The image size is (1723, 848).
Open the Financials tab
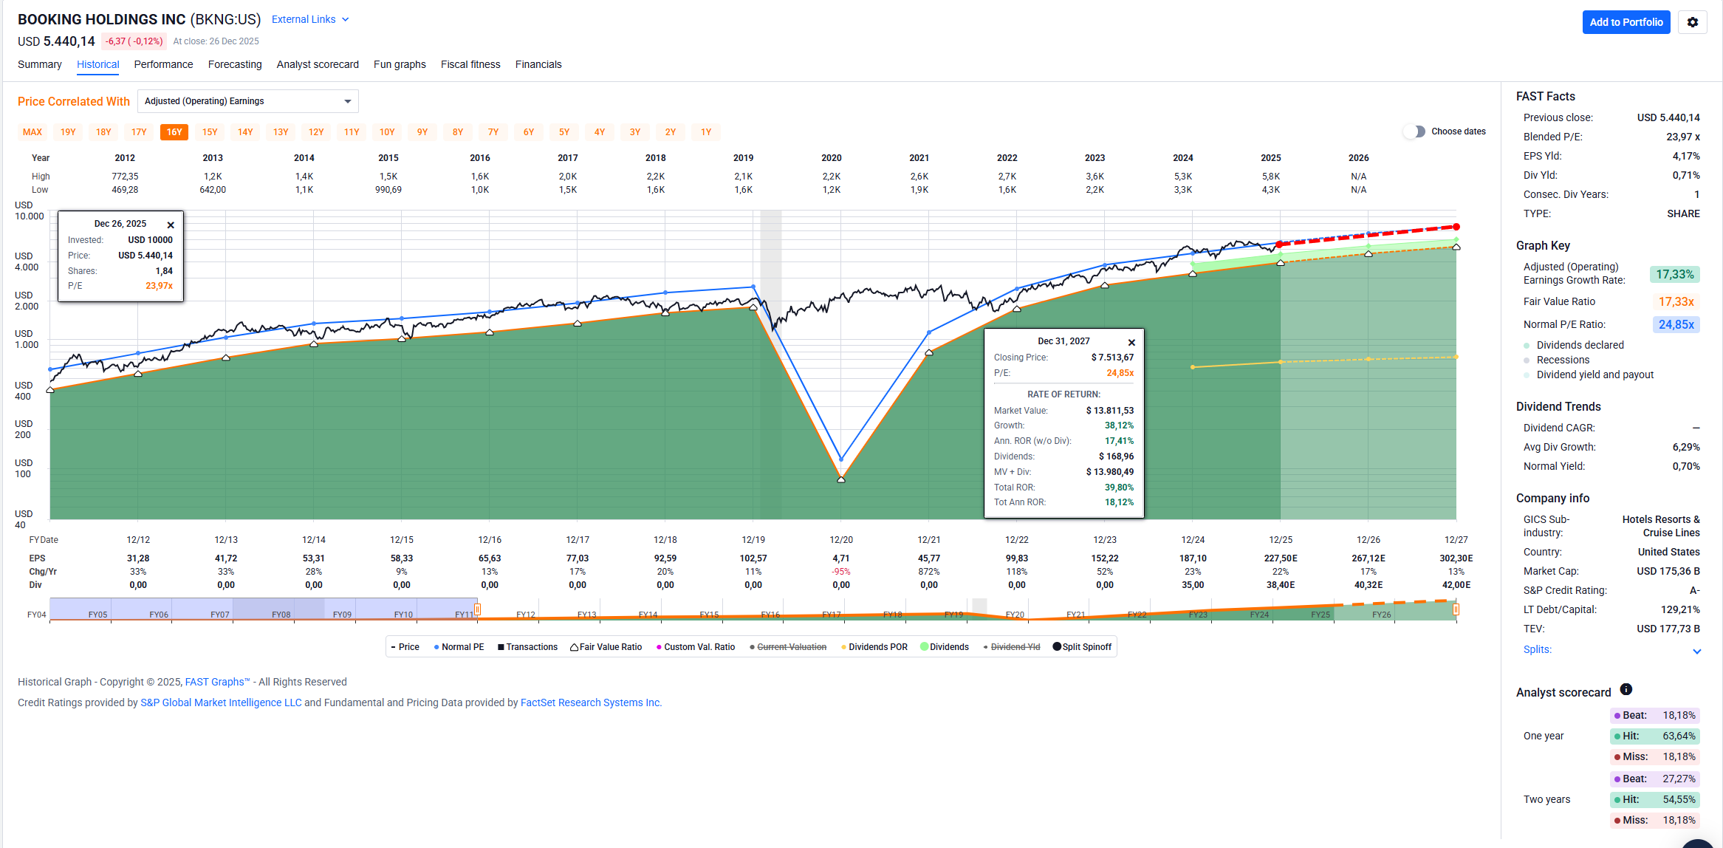[x=538, y=64]
